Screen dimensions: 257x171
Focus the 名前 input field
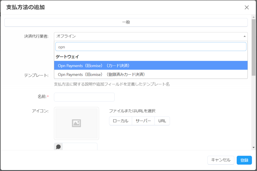click(x=84, y=97)
